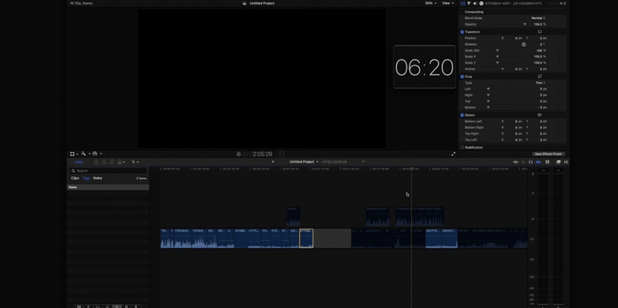Image resolution: width=618 pixels, height=308 pixels.
Task: Click the 4K 30p, Stereo label
Action: pos(81,3)
